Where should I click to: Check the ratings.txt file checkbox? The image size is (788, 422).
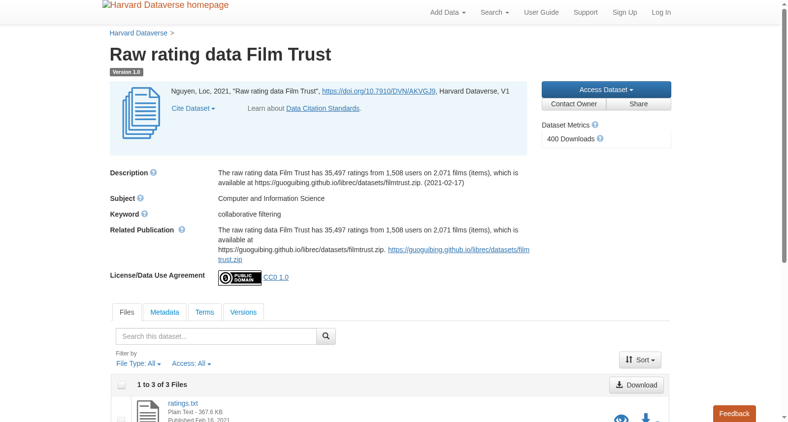(121, 420)
